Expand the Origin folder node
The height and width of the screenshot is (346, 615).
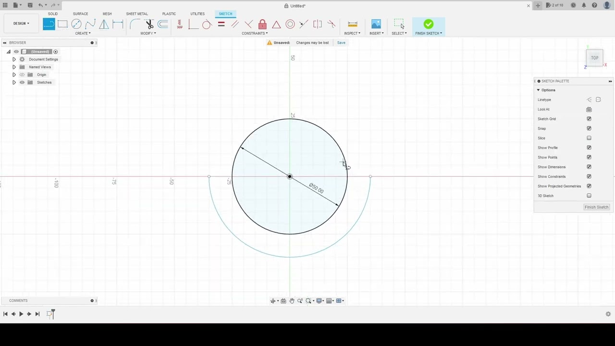14,74
